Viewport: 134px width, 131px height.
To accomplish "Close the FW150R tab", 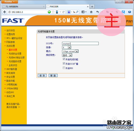I will pyautogui.click(x=88, y=7).
